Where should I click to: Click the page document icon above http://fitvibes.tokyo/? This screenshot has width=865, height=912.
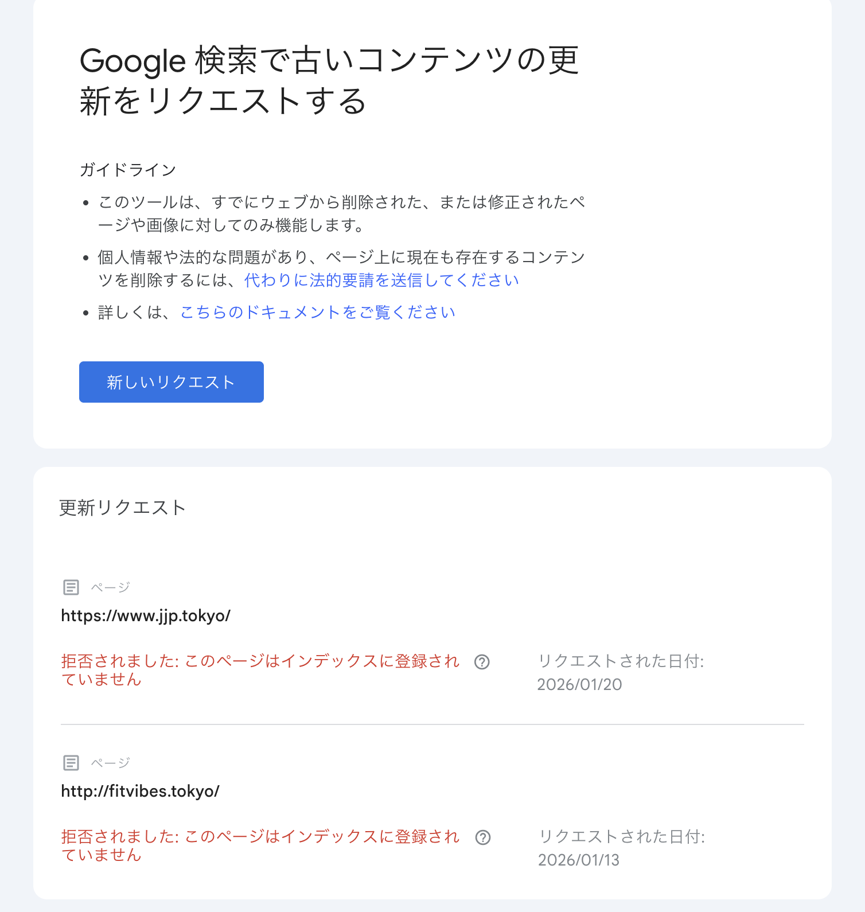click(x=70, y=763)
